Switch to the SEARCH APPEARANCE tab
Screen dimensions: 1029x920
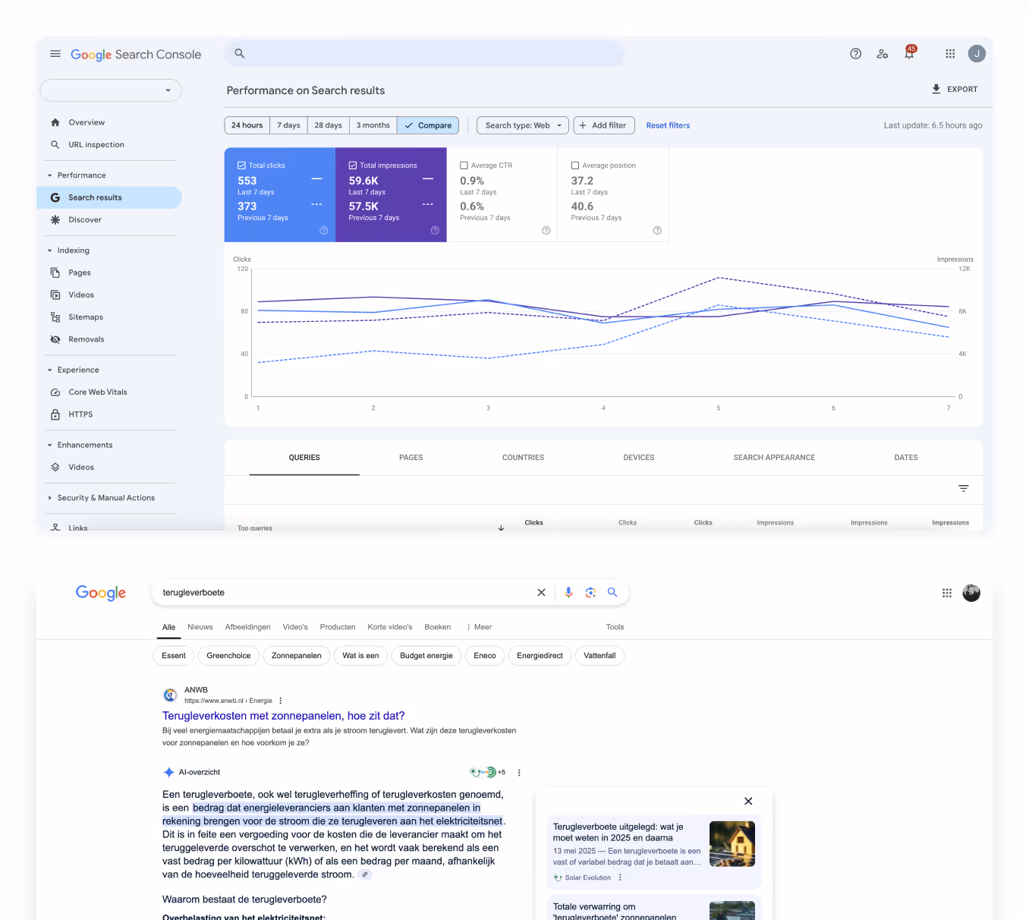(x=774, y=458)
